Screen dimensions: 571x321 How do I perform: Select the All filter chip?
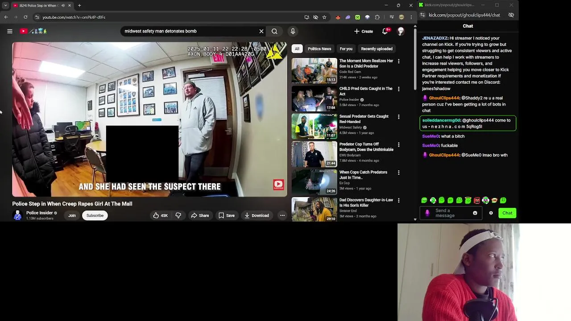[x=297, y=49]
